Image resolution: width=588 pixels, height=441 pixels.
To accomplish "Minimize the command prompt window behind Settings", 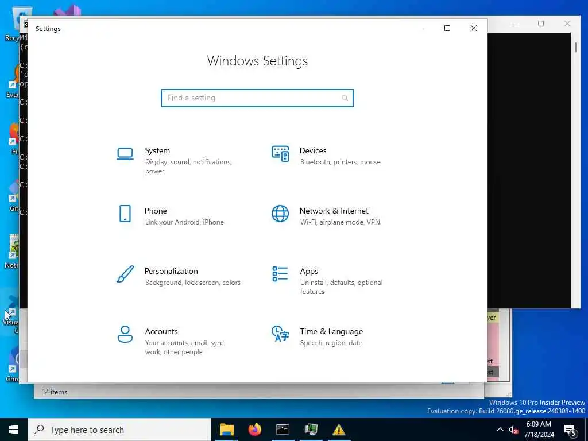I will pyautogui.click(x=515, y=24).
